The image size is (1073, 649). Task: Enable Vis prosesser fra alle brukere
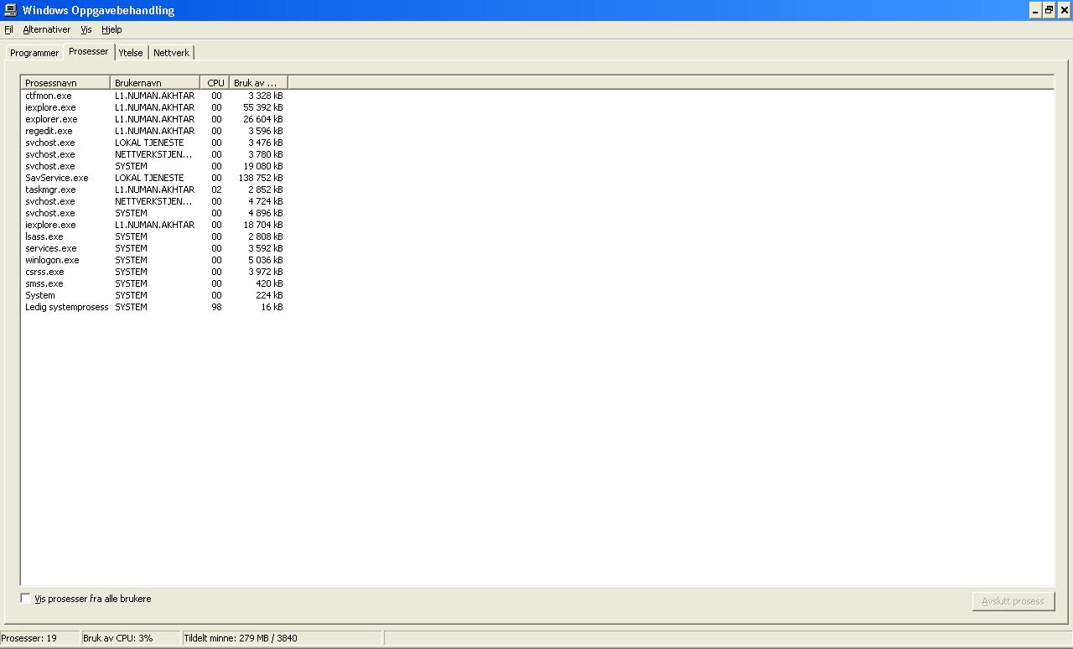point(26,599)
